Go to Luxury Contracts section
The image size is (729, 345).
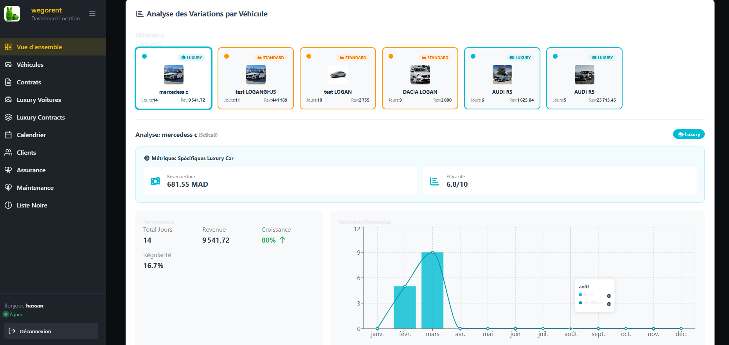pos(41,118)
